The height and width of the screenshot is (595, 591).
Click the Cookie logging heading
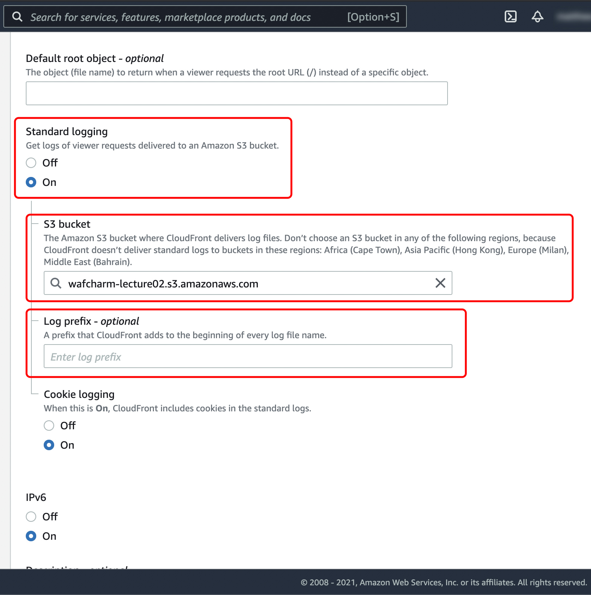click(x=79, y=395)
